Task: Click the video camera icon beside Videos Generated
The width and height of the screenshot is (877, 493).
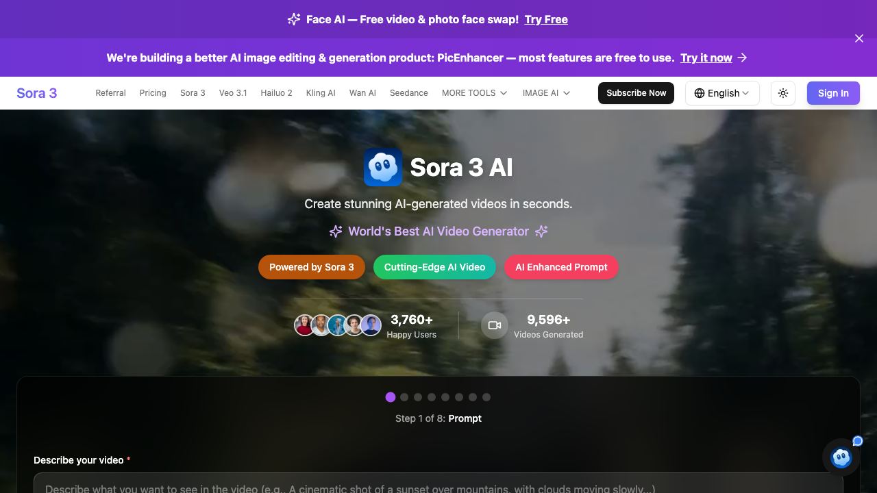Action: [x=495, y=325]
